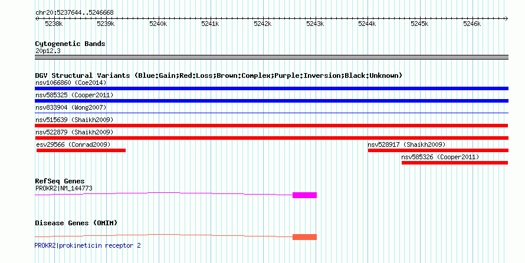The width and height of the screenshot is (525, 263).
Task: Click the RefSeq Genes track title
Action: [x=60, y=181]
